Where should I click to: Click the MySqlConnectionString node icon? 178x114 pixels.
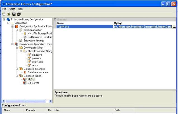25,51
